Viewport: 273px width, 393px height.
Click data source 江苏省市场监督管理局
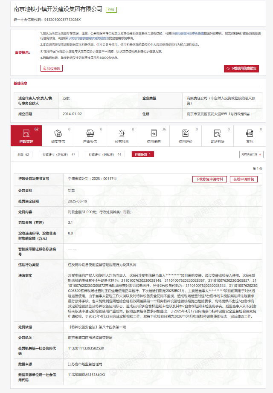point(85,364)
